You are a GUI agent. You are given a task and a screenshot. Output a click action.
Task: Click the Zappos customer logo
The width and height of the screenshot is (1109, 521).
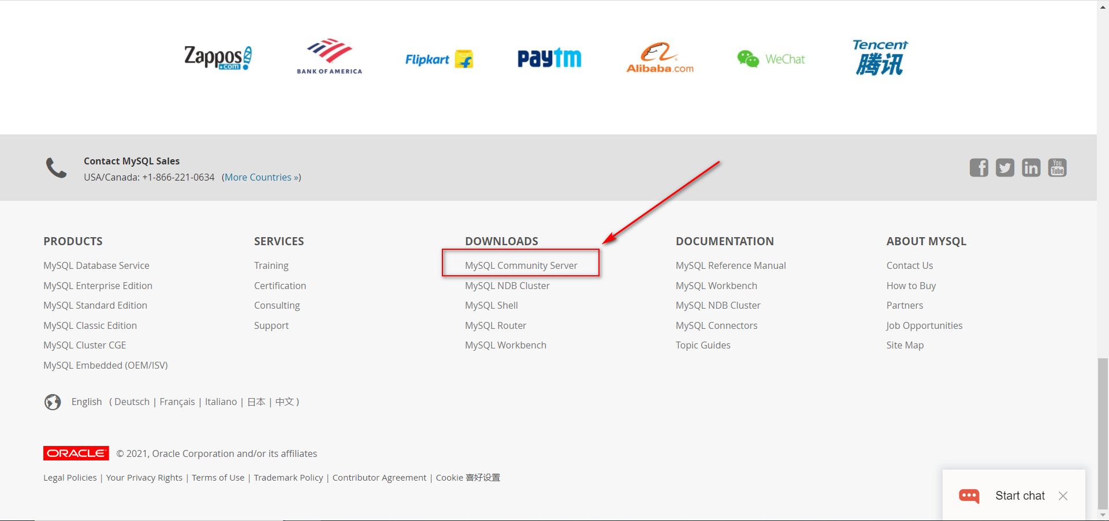(218, 58)
